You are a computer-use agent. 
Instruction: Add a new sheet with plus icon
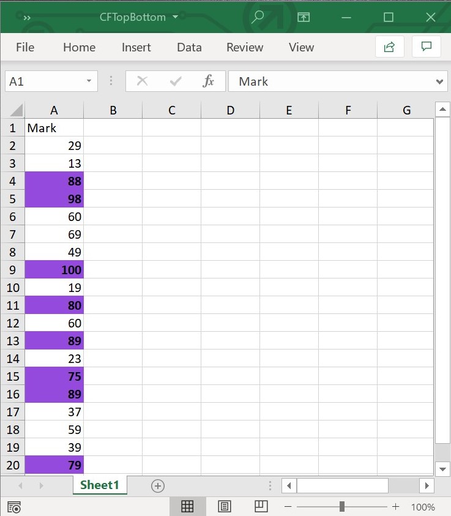tap(158, 485)
